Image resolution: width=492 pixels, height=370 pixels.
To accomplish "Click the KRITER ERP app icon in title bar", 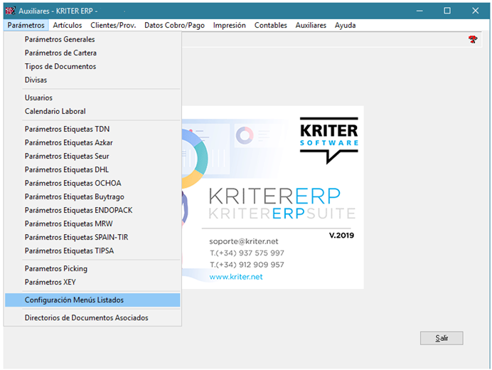I will 11,11.
